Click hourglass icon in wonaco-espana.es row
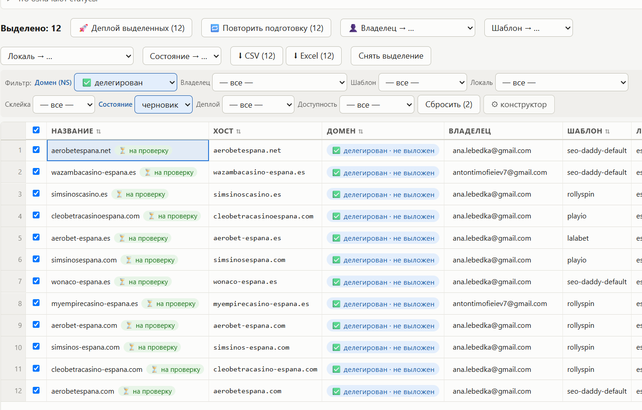The height and width of the screenshot is (410, 642). pyautogui.click(x=122, y=282)
